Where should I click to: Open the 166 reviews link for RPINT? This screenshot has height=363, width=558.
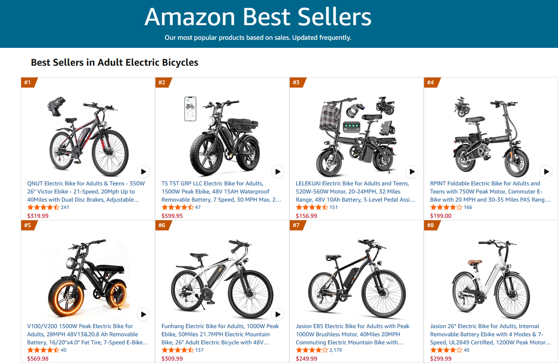pos(468,207)
